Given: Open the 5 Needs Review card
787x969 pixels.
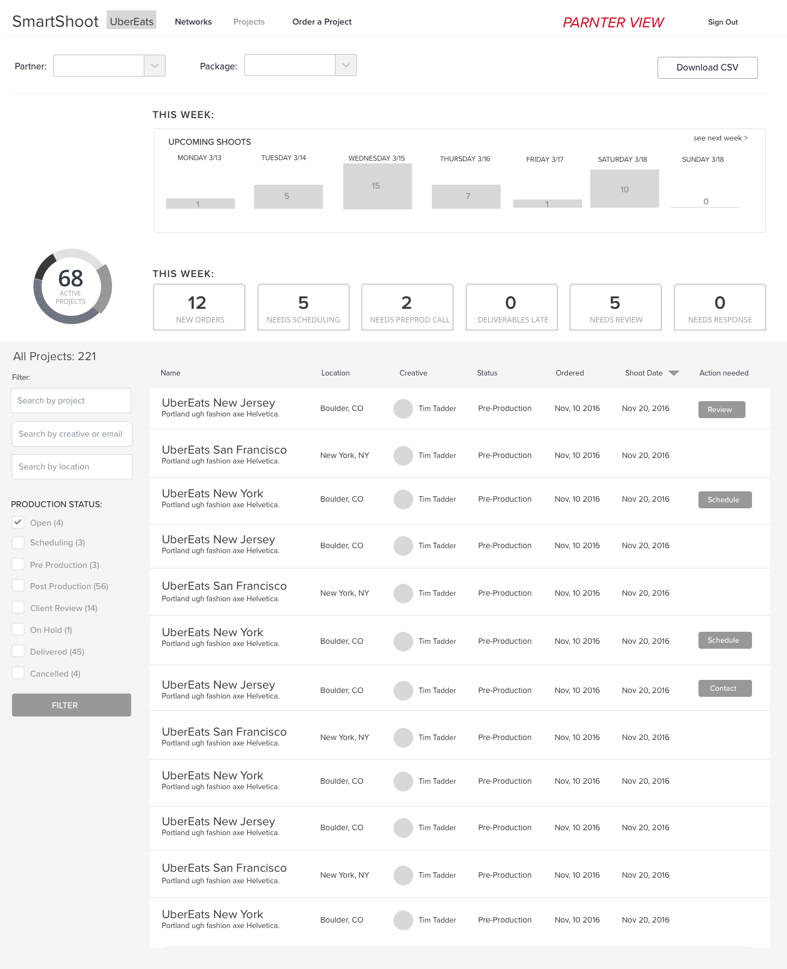Looking at the screenshot, I should (615, 307).
